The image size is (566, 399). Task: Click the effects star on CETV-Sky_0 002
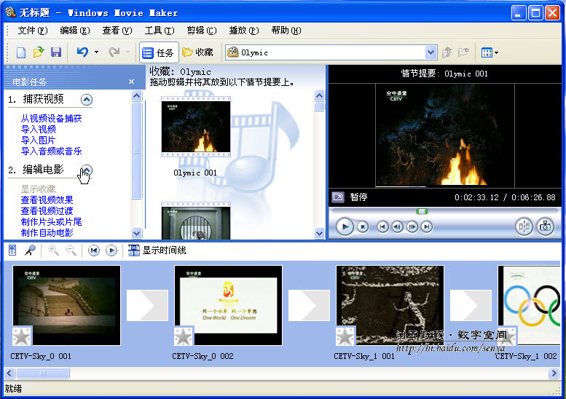[184, 336]
